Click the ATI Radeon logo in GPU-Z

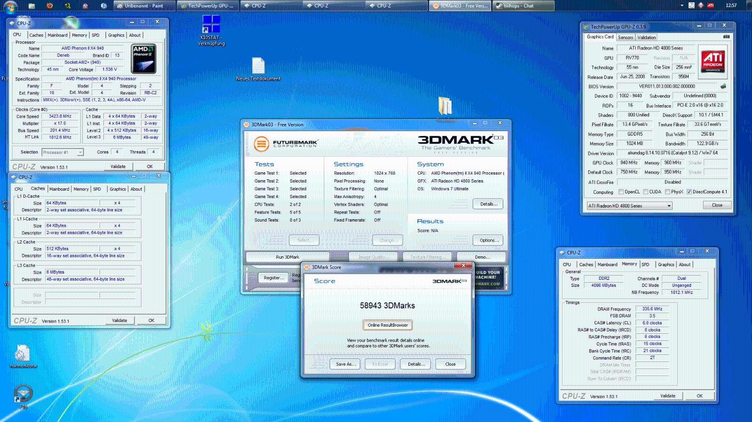click(x=713, y=61)
